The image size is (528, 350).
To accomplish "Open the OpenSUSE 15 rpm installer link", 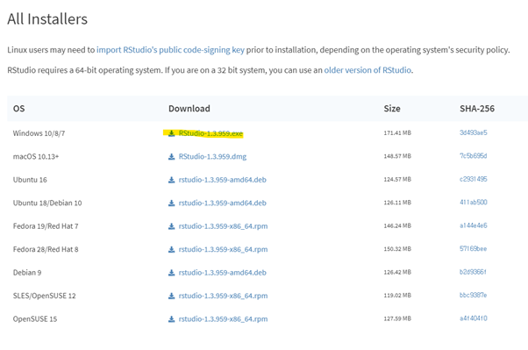I will (x=223, y=319).
